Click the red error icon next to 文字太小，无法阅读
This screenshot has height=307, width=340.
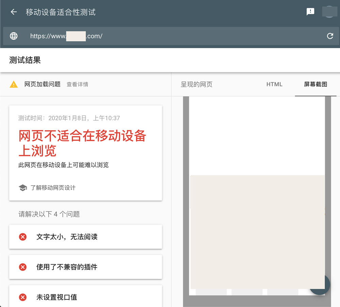[23, 237]
